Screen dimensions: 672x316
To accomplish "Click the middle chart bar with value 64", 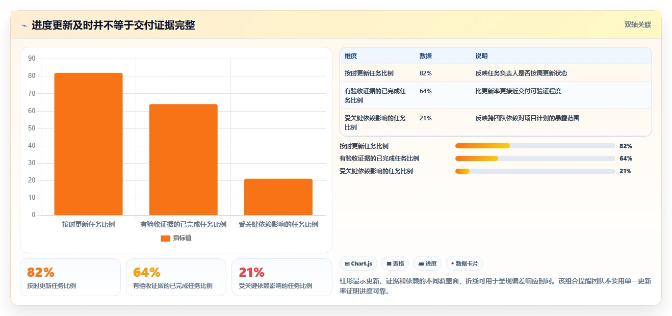I will pyautogui.click(x=183, y=160).
